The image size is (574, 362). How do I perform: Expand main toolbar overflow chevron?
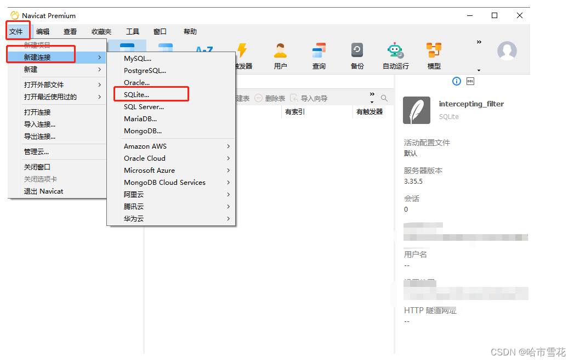point(479,42)
